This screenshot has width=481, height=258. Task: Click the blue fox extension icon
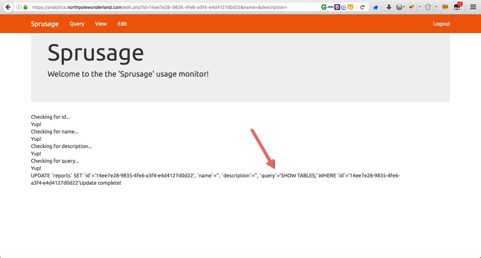pyautogui.click(x=375, y=7)
